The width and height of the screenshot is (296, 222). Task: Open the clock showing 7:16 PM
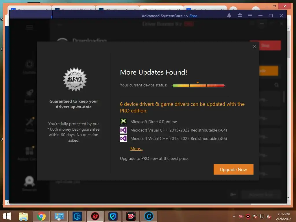(283, 217)
